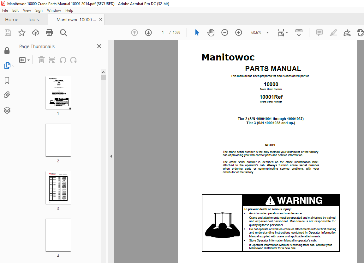The width and height of the screenshot is (364, 263).
Task: Open the Attachments paperclip panel
Action: point(7,95)
